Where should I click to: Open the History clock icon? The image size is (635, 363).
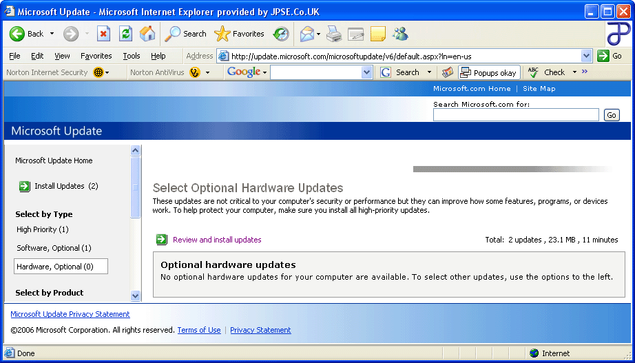click(x=281, y=34)
